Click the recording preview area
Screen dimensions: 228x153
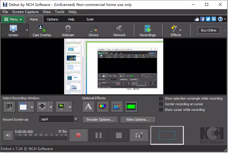114,66
